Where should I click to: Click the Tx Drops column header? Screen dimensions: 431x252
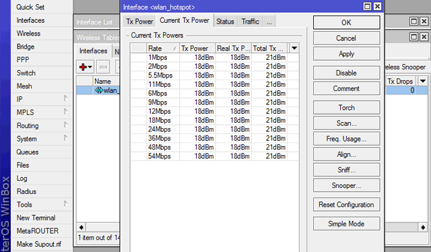[x=400, y=82]
